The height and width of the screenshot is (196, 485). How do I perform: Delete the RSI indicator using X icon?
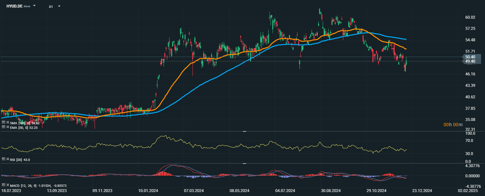coord(8,159)
